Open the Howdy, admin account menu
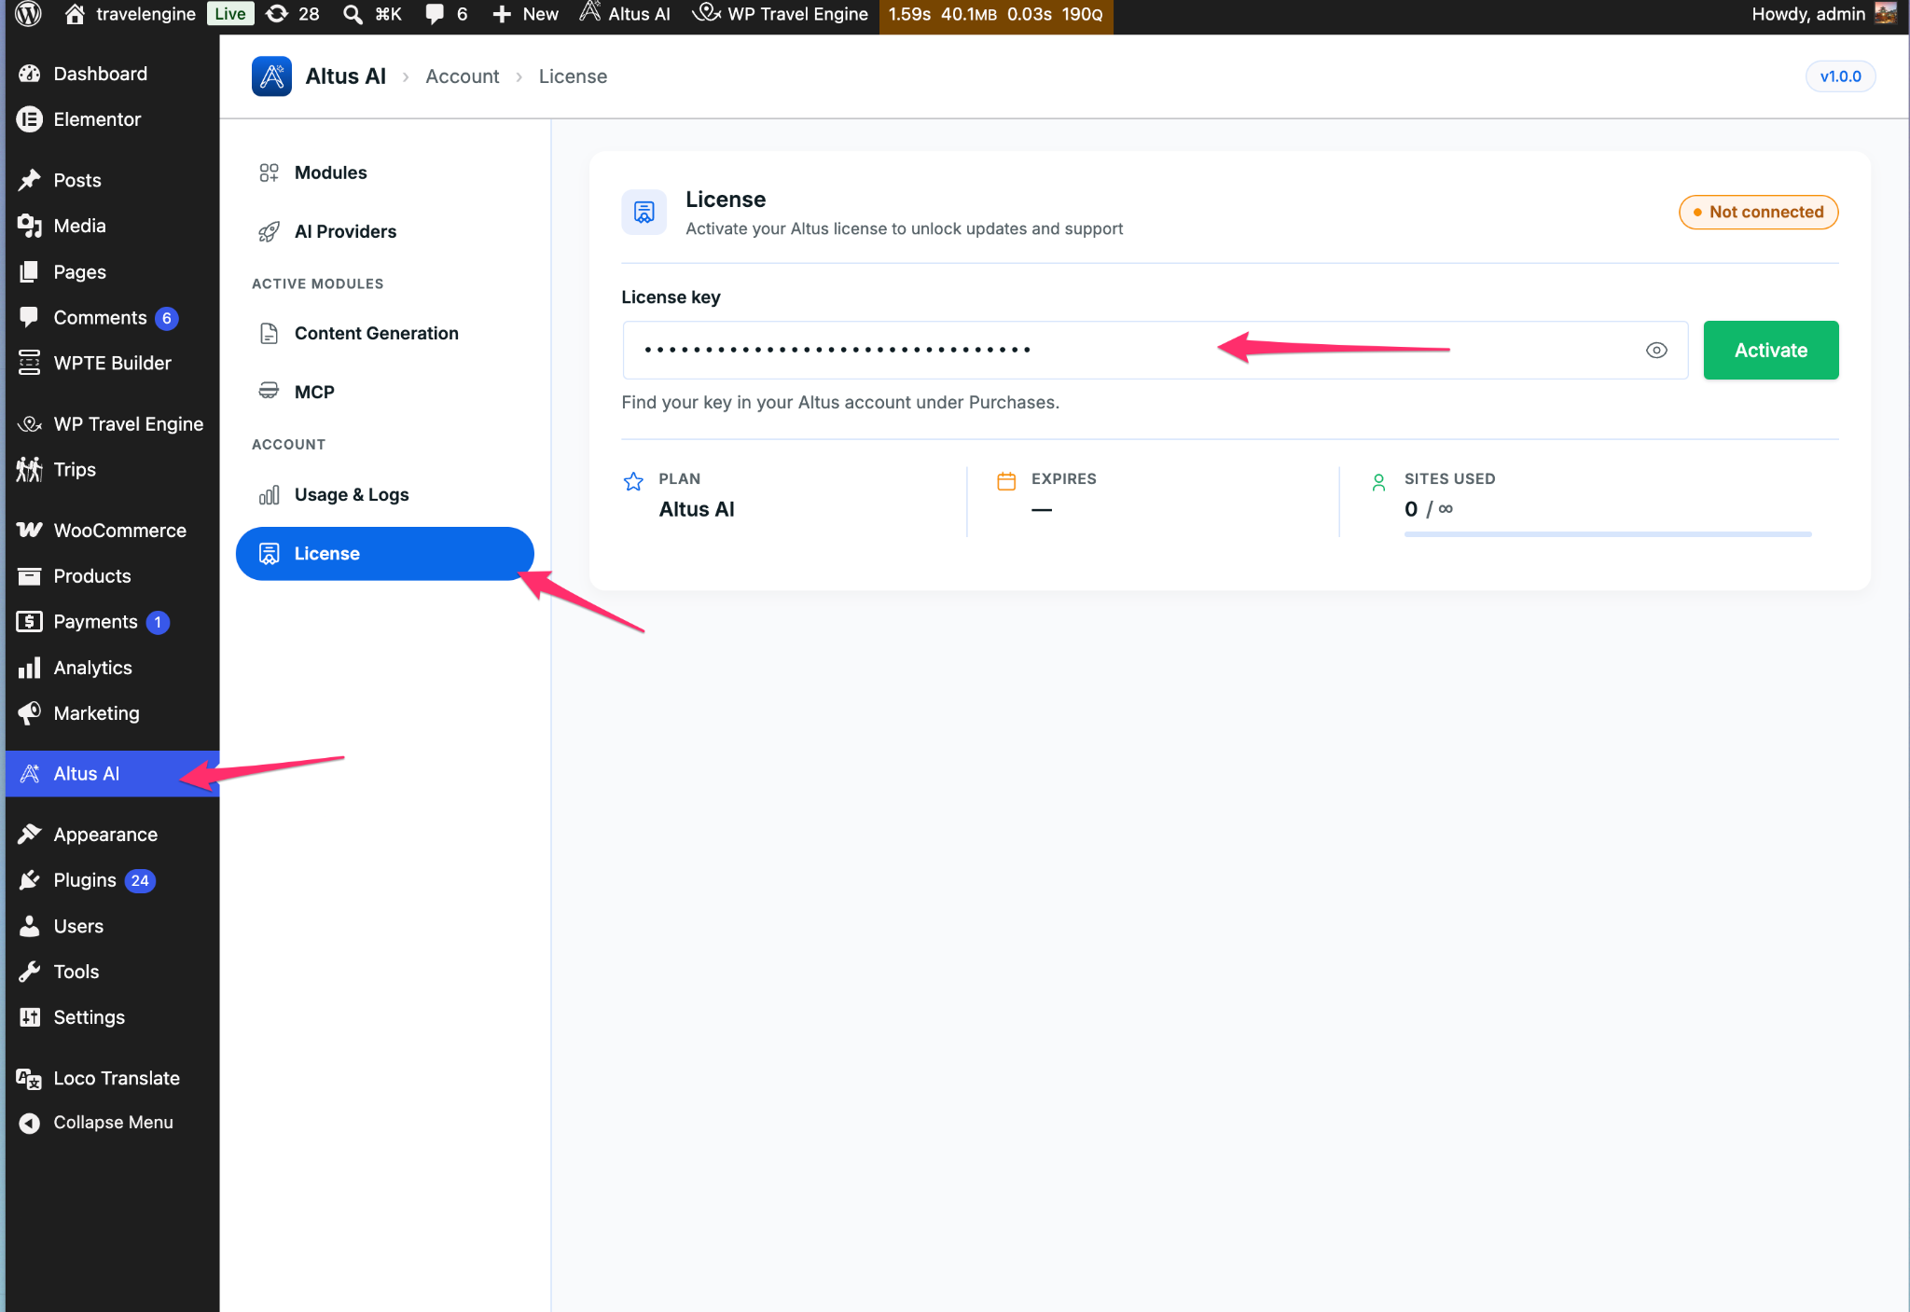The height and width of the screenshot is (1312, 1910). coord(1822,14)
